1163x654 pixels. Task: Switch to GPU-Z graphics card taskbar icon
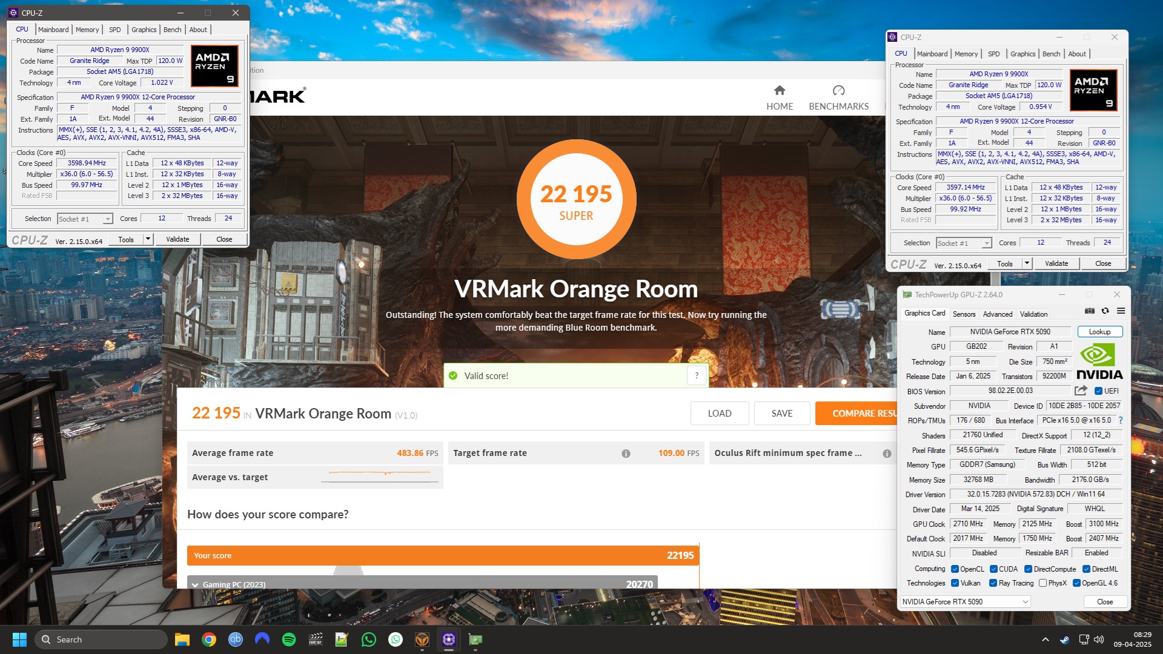(475, 639)
